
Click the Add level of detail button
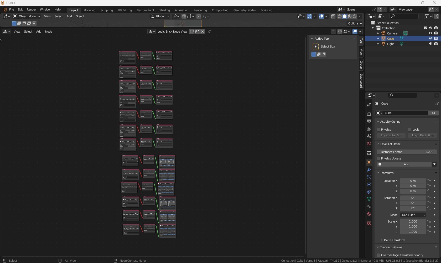(x=404, y=164)
